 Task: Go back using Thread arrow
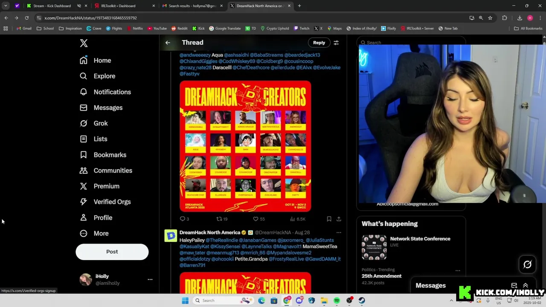point(168,43)
